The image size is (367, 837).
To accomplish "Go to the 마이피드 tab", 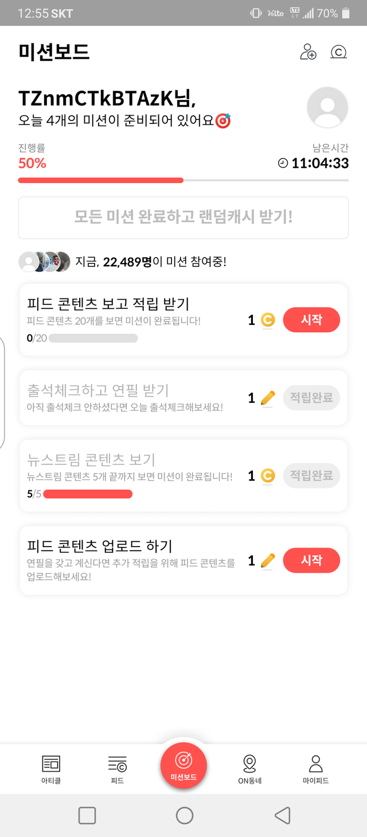I will coord(315,769).
